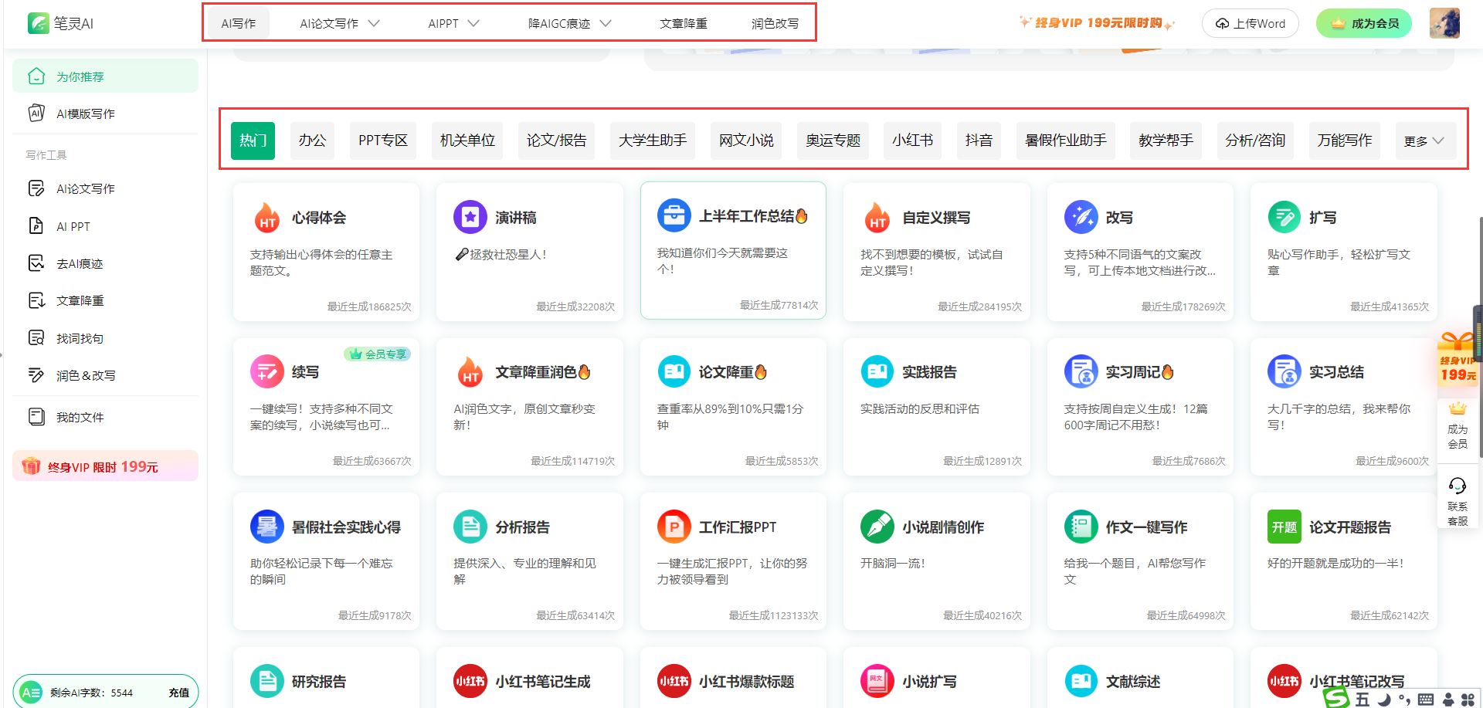Switch to the 大学生助手 category tab
This screenshot has height=708, width=1483.
click(x=653, y=141)
